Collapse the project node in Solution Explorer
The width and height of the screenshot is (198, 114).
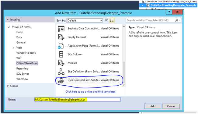coord(143,5)
